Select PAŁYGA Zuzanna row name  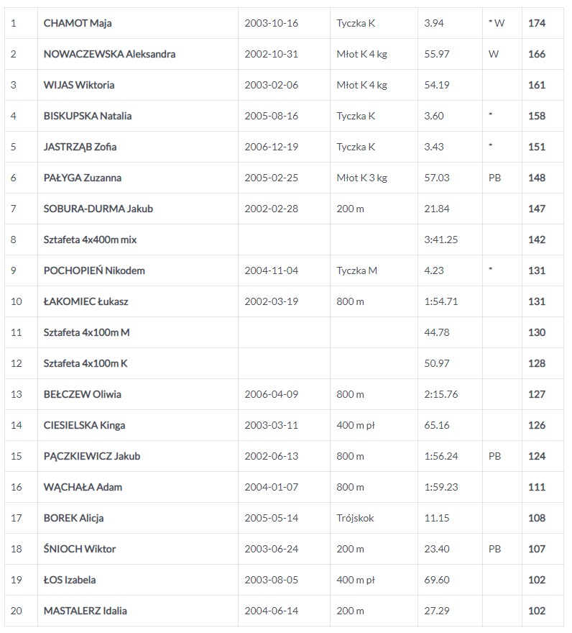point(83,178)
